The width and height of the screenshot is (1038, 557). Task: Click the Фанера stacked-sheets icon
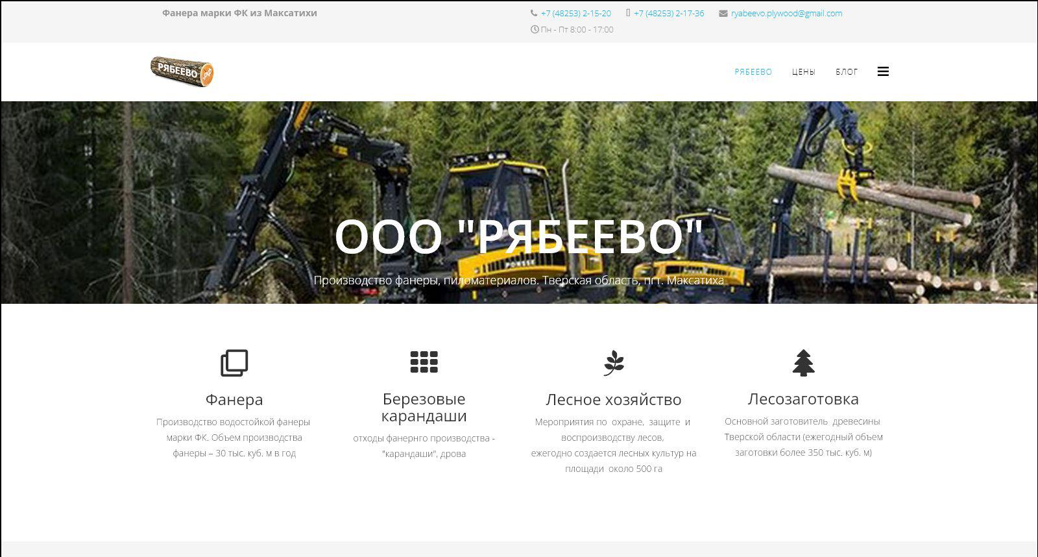point(234,363)
